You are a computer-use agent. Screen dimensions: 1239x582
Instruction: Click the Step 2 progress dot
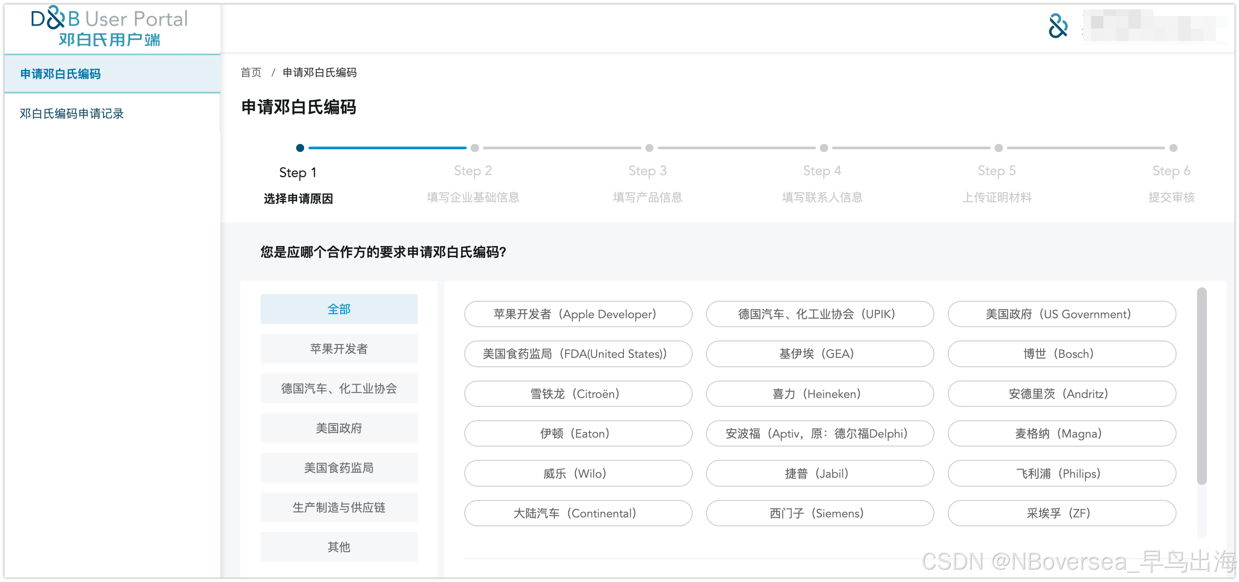[474, 148]
